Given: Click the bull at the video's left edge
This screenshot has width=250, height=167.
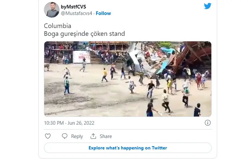Looking at the screenshot, I should click(47, 67).
